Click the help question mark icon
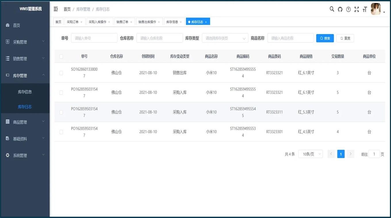Image resolution: width=391 pixels, height=218 pixels. [348, 9]
